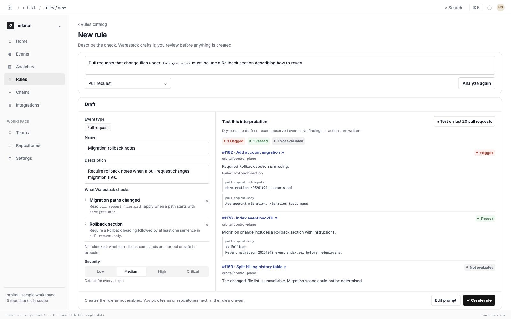
Task: Click the Create rule button
Action: (479, 300)
